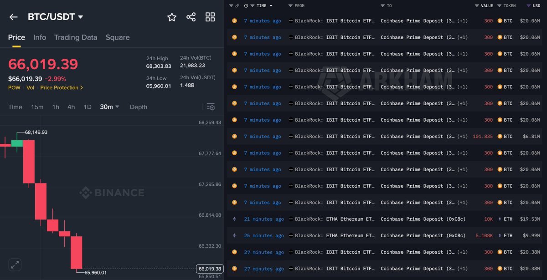Toggle the USD column filter

528,6
